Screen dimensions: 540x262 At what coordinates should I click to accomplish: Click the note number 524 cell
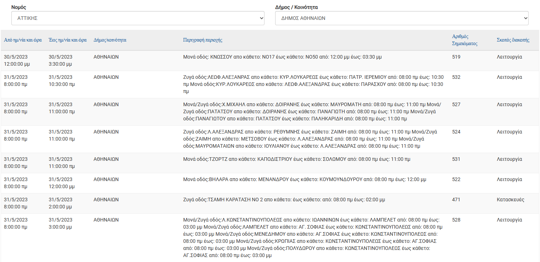coord(456,132)
